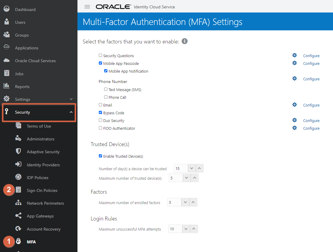Click the Groups people icon

[x=7, y=35]
